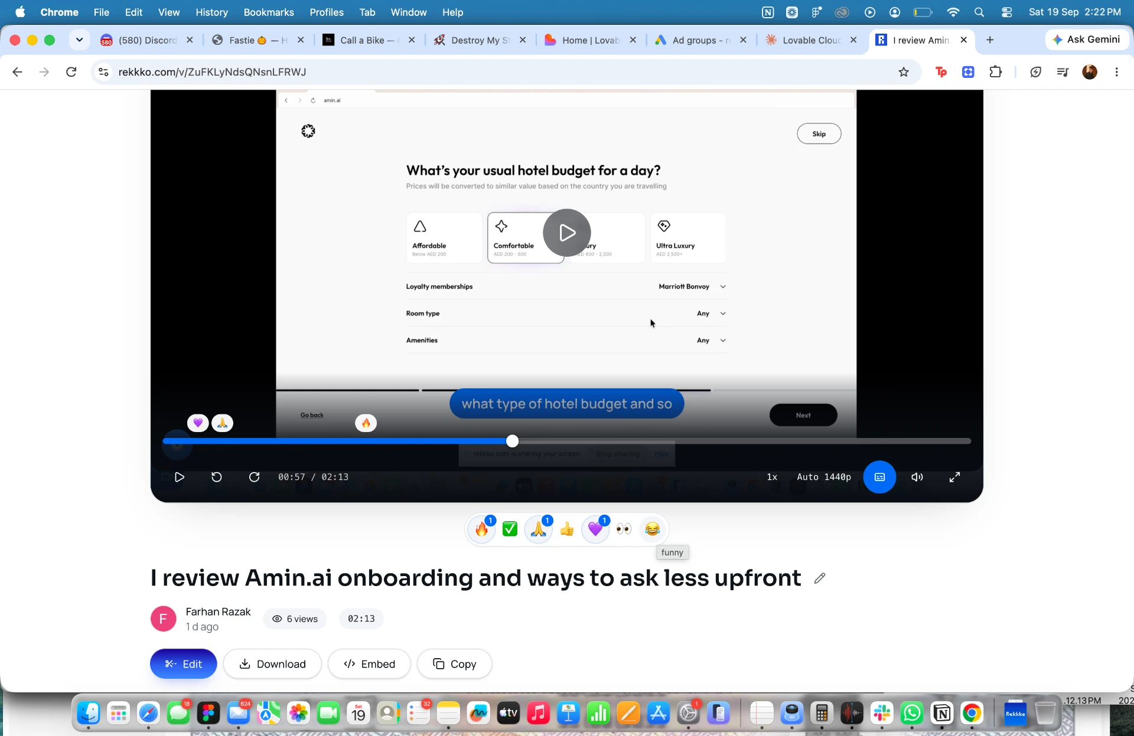The height and width of the screenshot is (736, 1134).
Task: Launch Figma from the Dock
Action: point(208,714)
